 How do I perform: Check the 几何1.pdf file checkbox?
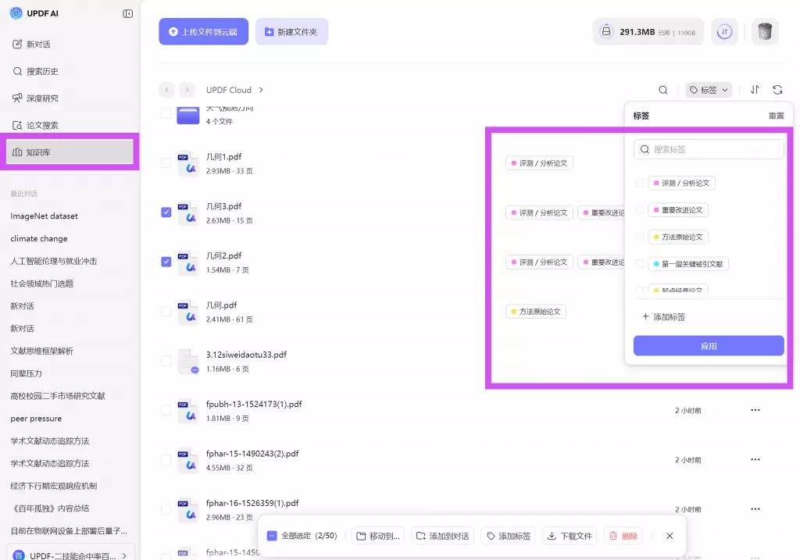point(166,162)
